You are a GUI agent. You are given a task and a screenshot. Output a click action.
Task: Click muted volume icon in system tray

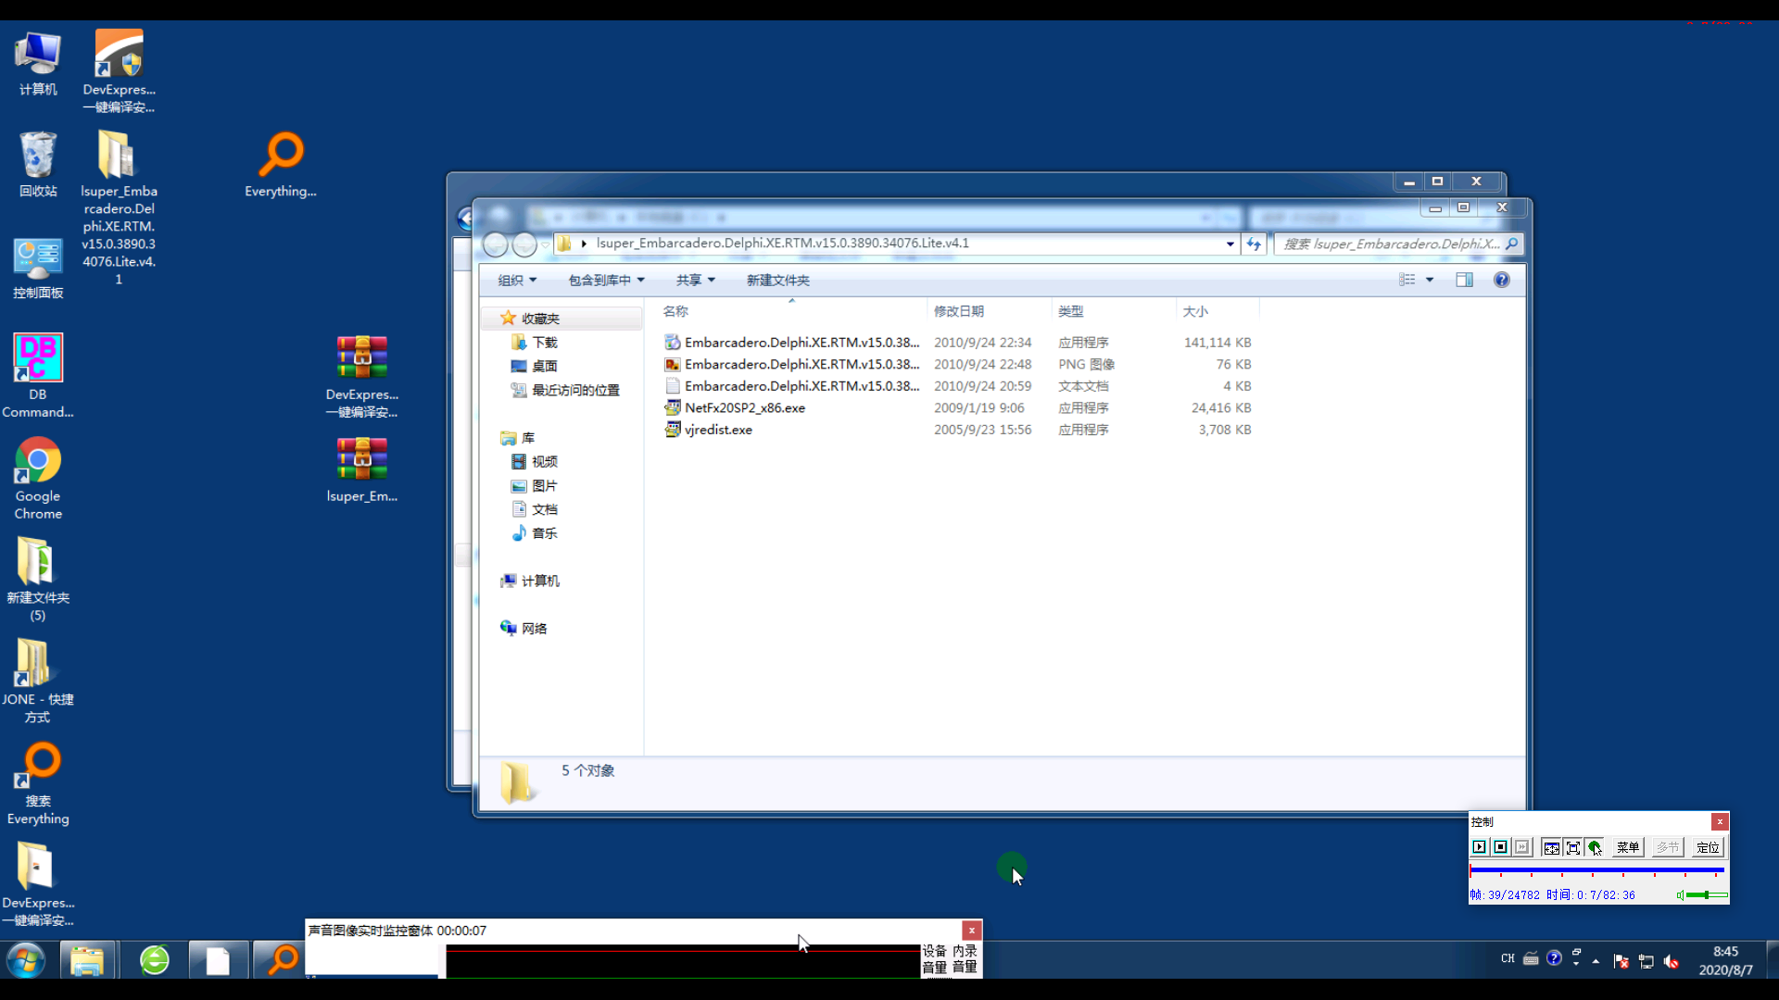tap(1672, 961)
